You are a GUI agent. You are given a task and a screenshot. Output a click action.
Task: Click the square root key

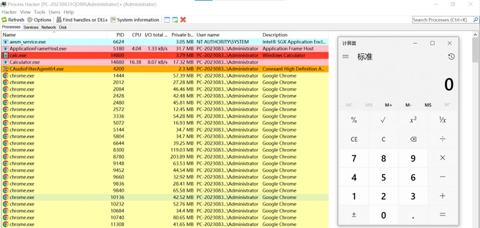coord(383,120)
